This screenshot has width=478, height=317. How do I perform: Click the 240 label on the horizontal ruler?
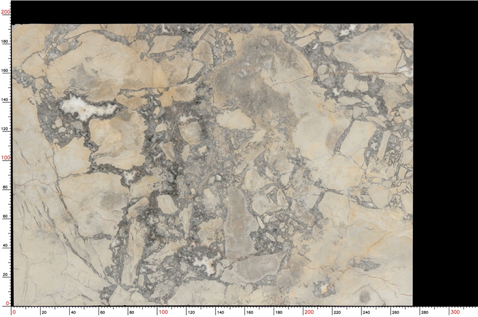(366, 312)
